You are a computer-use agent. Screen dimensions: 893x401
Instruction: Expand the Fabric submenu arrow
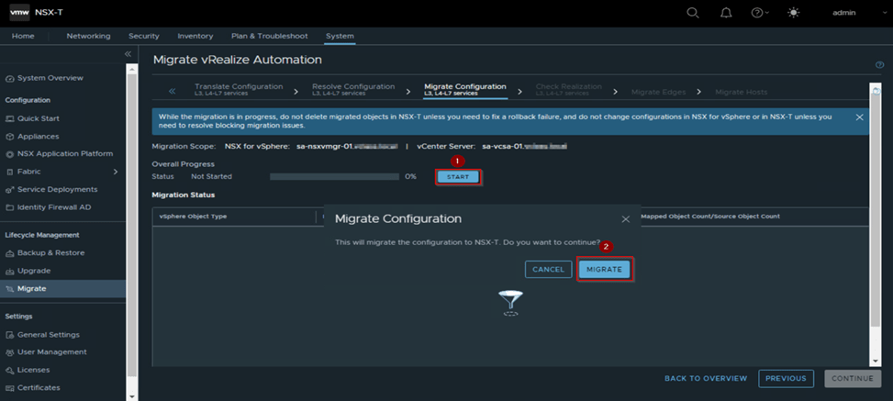[x=116, y=172]
